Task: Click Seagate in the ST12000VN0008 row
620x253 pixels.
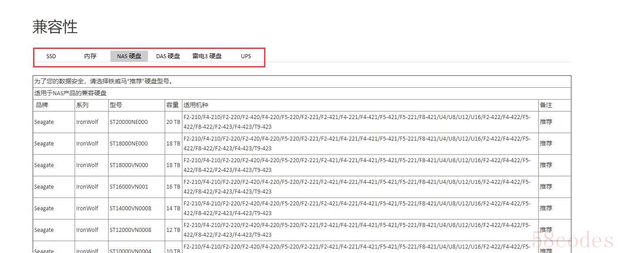Action: (x=44, y=230)
